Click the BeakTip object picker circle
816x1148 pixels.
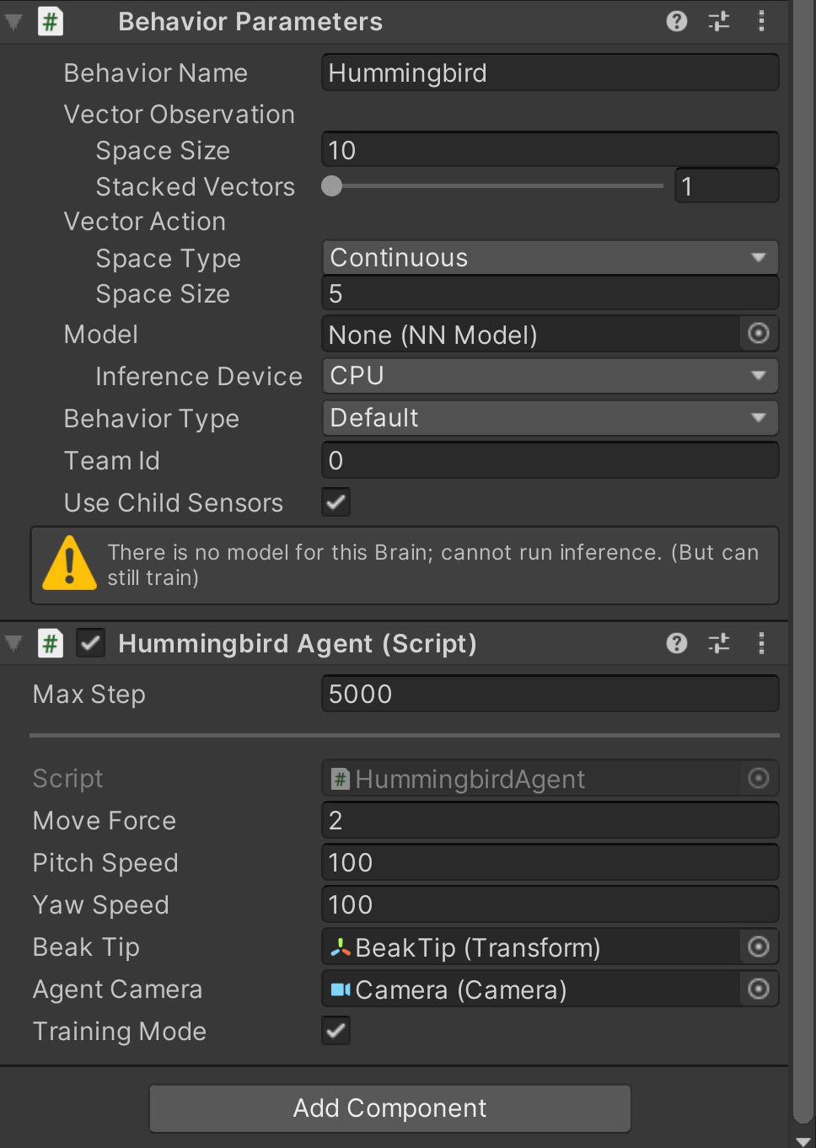coord(758,947)
